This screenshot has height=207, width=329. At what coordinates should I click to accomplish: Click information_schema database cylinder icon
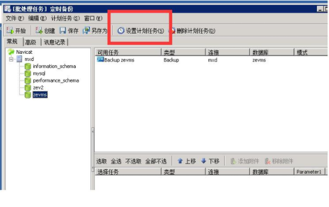[x=27, y=66]
